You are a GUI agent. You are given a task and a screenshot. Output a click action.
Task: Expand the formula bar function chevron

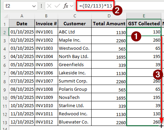(x=71, y=6)
